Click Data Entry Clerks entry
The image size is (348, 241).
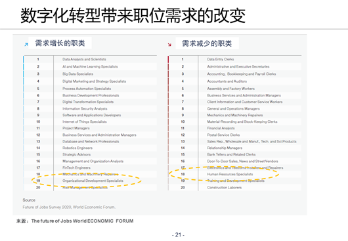coord(221,59)
